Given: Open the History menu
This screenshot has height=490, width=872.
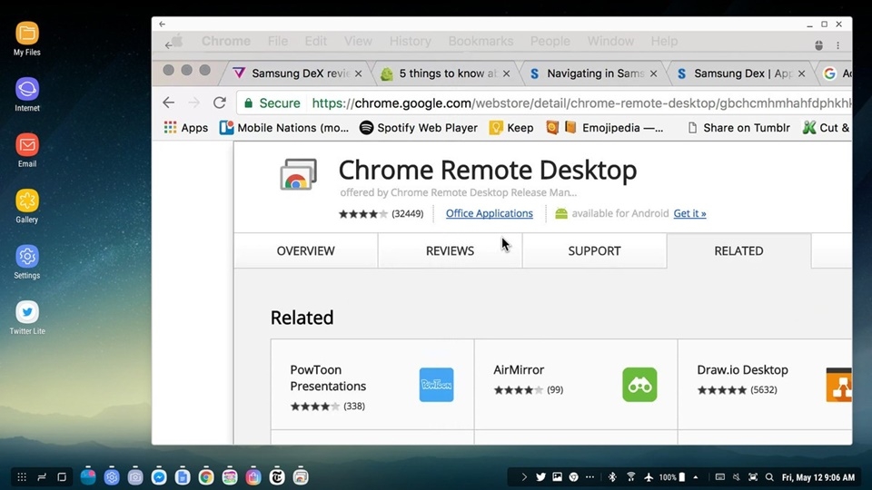Looking at the screenshot, I should pyautogui.click(x=410, y=41).
